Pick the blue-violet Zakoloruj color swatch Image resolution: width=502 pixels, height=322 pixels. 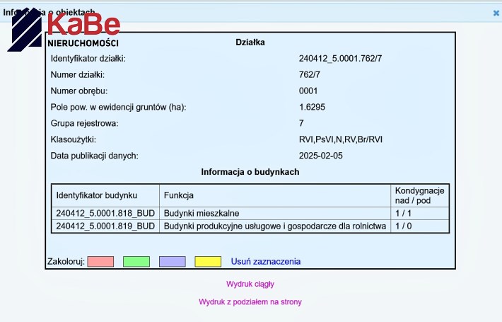pyautogui.click(x=173, y=261)
